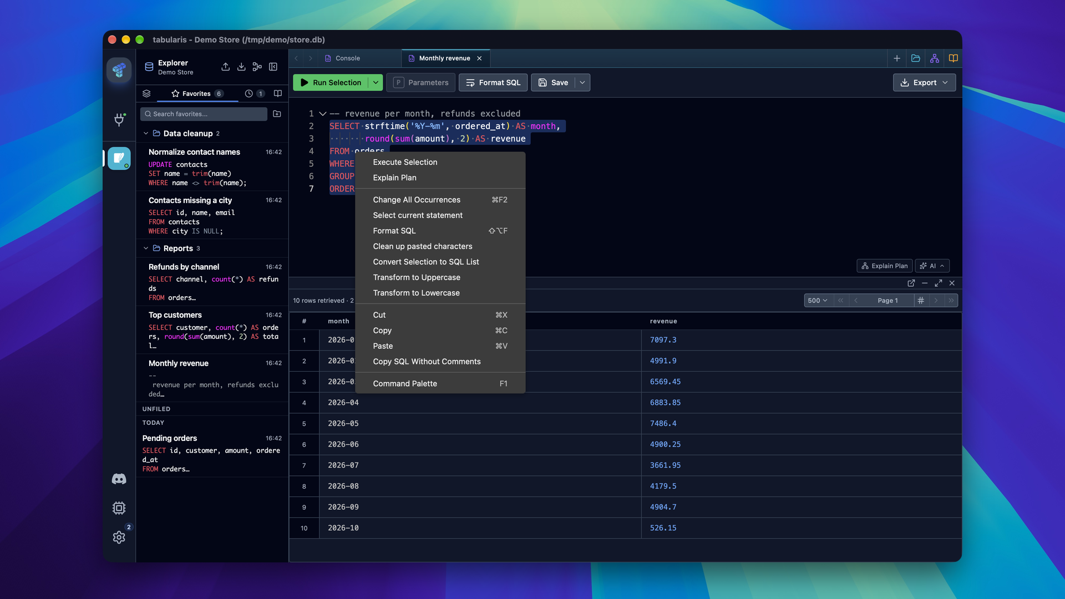This screenshot has height=599, width=1065.
Task: Click the open folder icon in the tab bar
Action: 916,58
